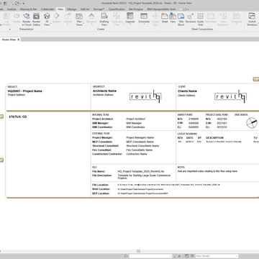The width and height of the screenshot is (259, 259).
Task: Click the Cut Profile tool
Action: (x=6, y=19)
